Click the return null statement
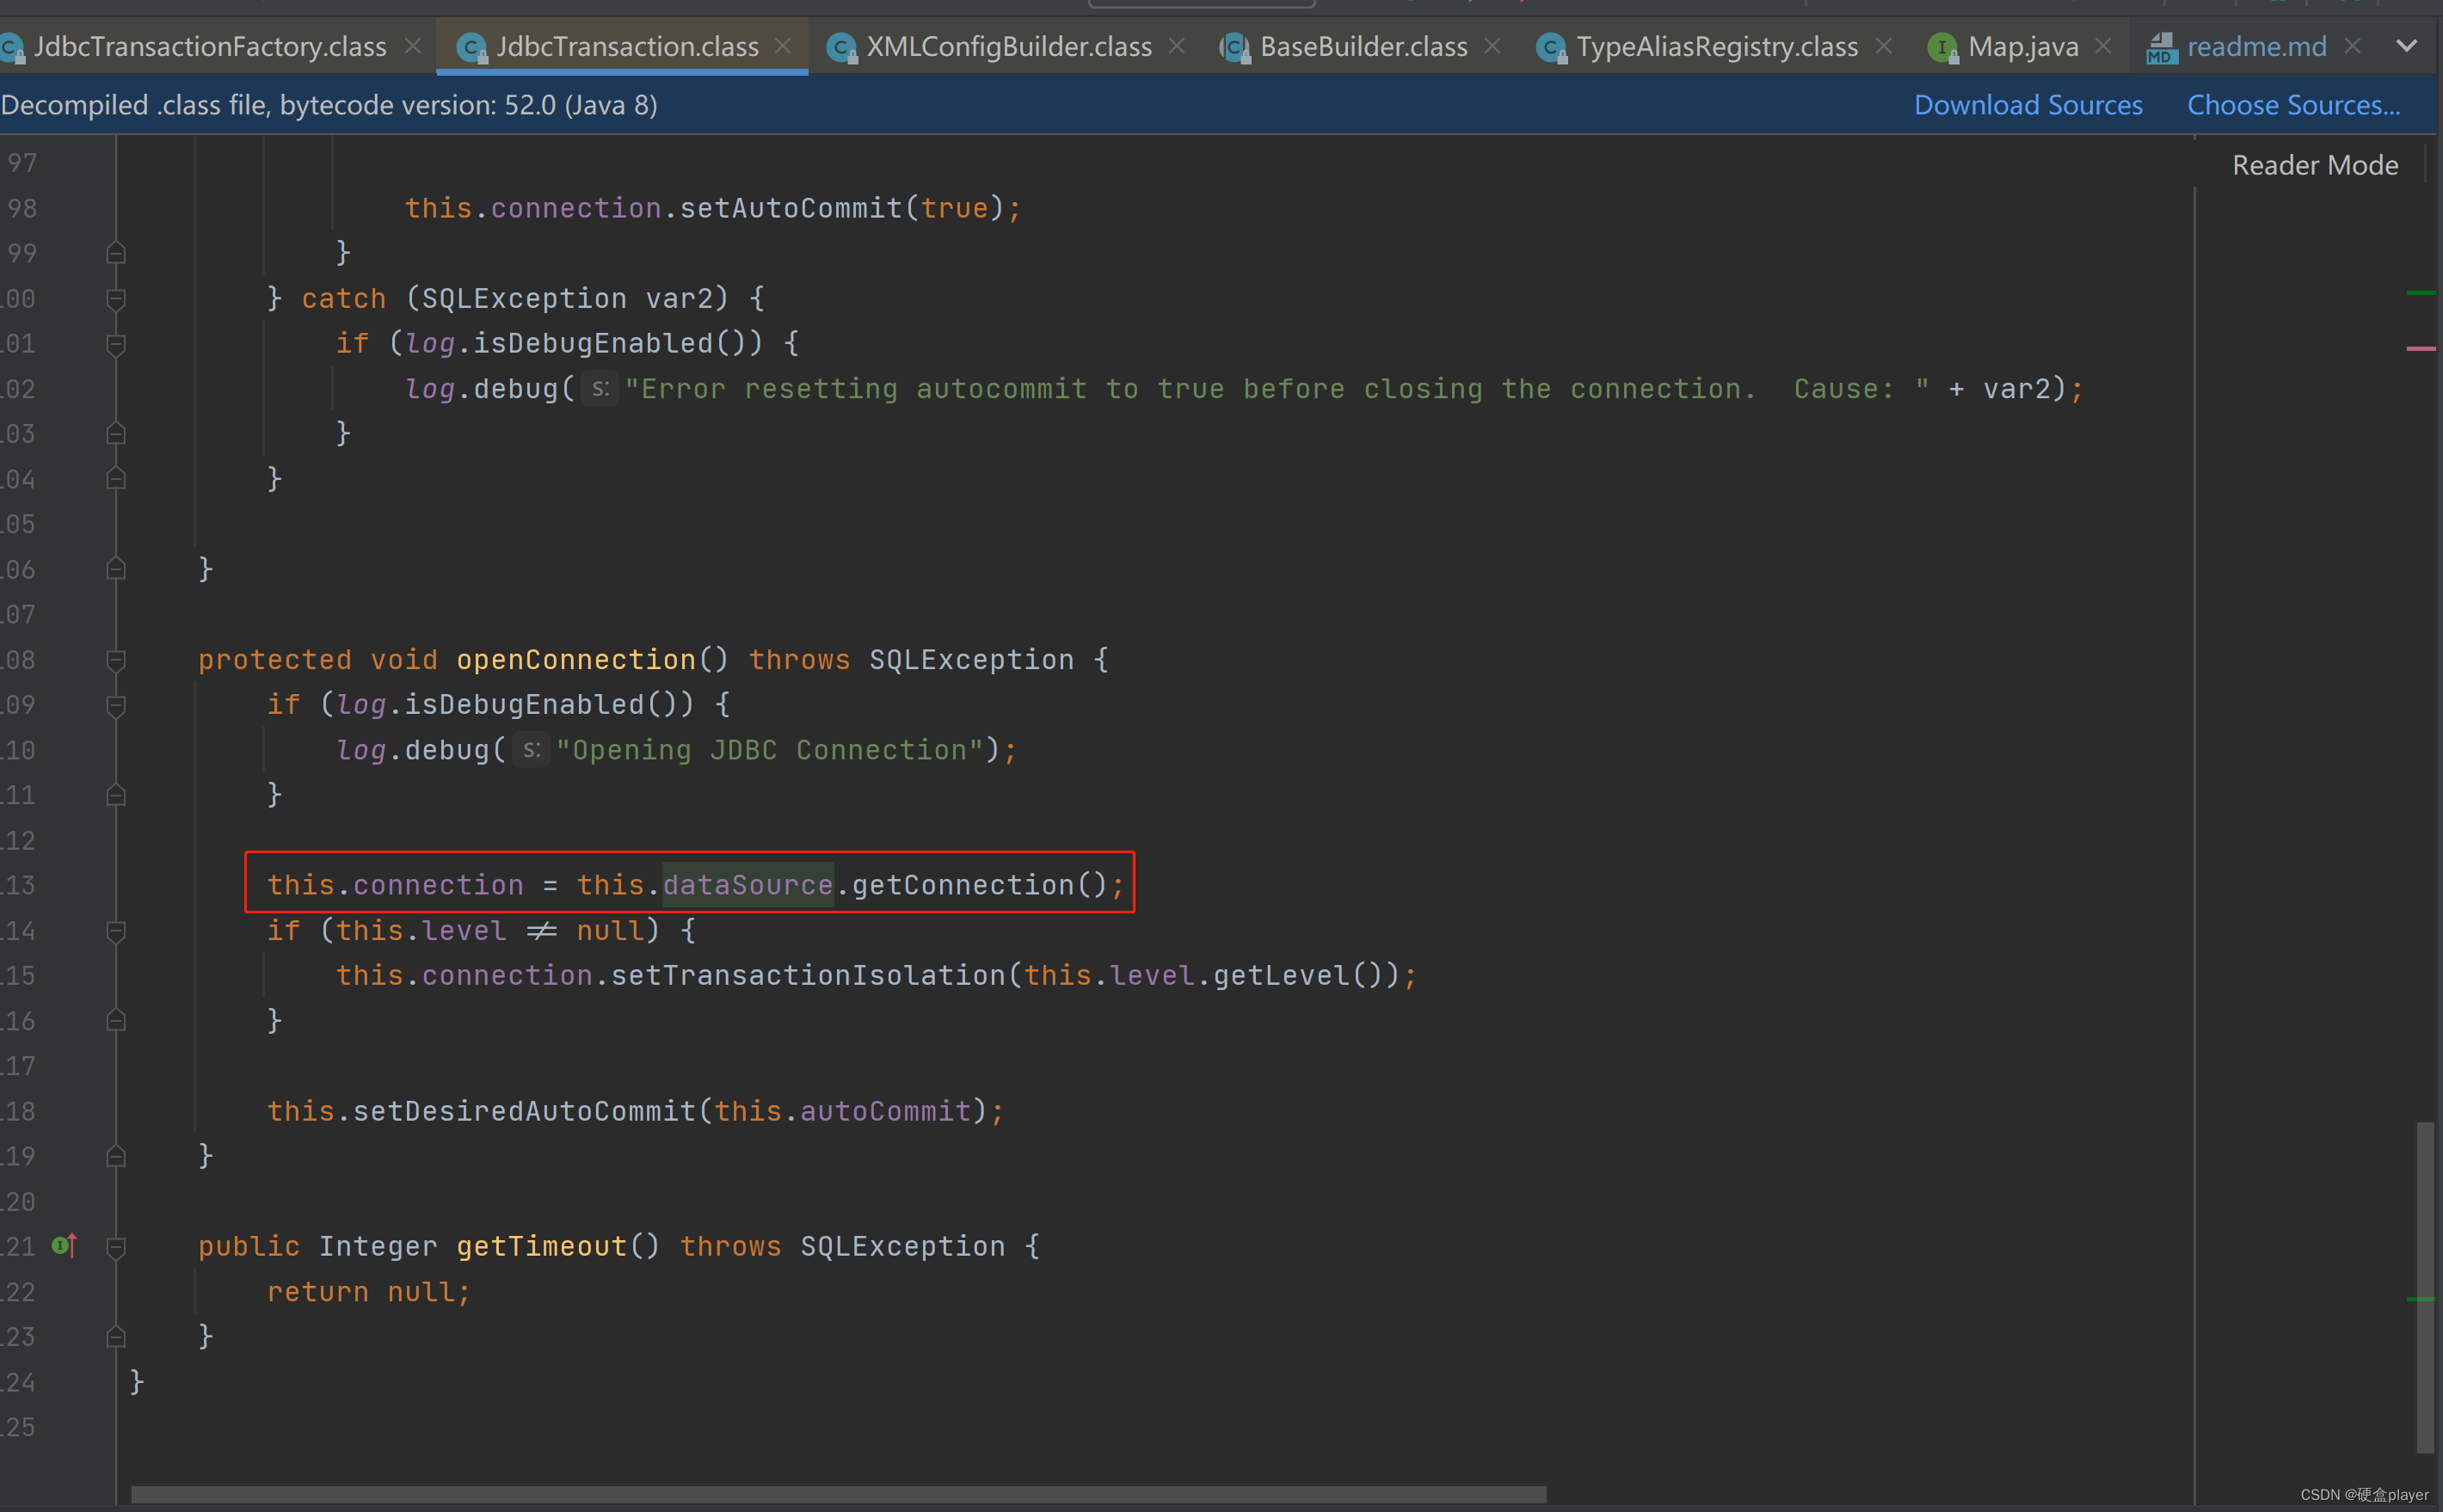Screen dimensions: 2443x1512 [368, 1292]
